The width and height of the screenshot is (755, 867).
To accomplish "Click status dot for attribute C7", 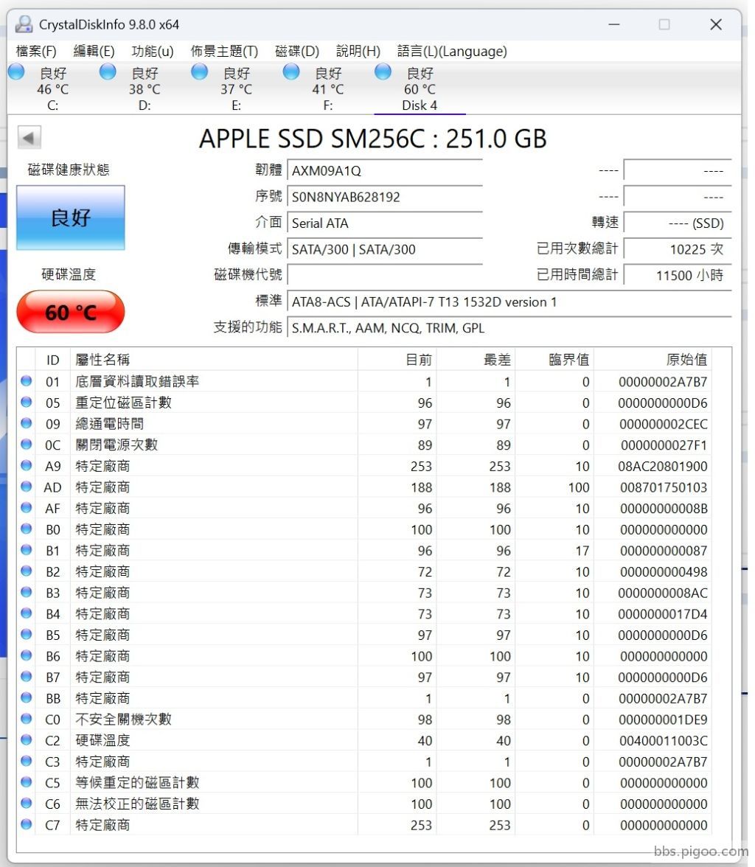I will click(x=26, y=824).
